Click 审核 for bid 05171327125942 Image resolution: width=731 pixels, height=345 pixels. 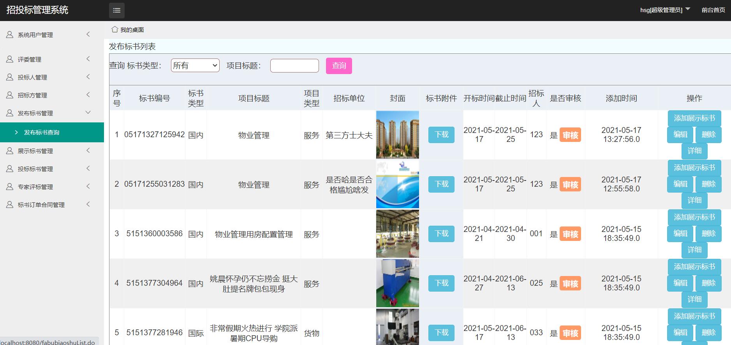[x=570, y=135]
